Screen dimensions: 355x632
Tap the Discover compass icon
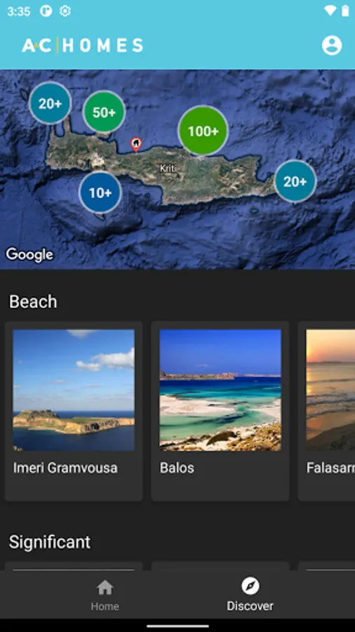(x=250, y=586)
